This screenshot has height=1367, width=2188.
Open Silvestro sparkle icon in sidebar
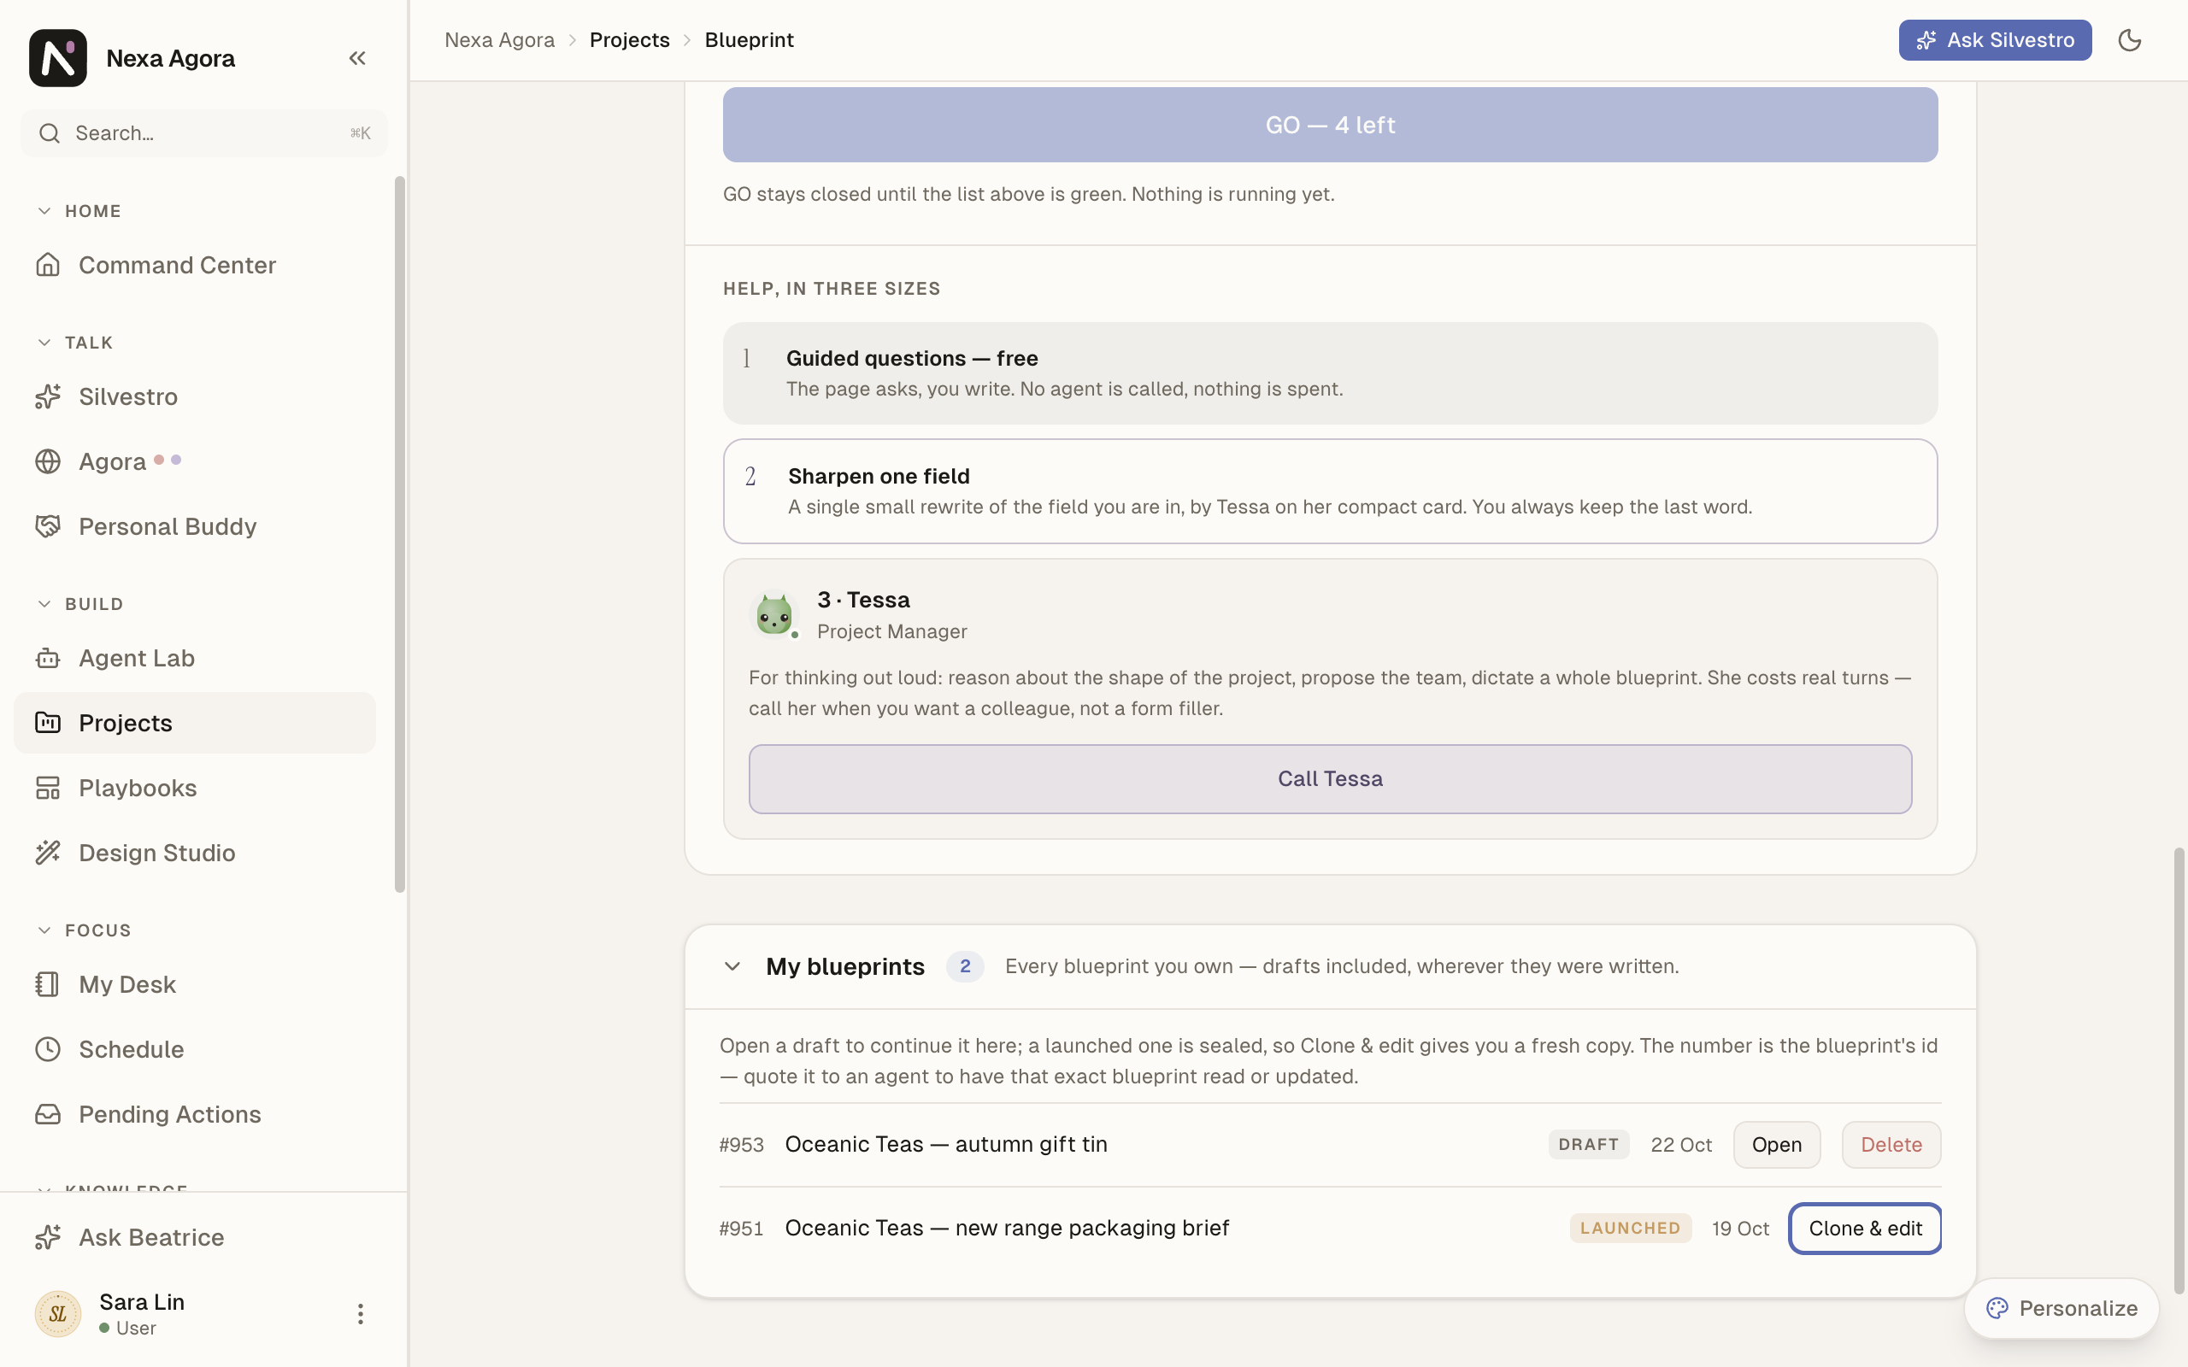pos(48,396)
